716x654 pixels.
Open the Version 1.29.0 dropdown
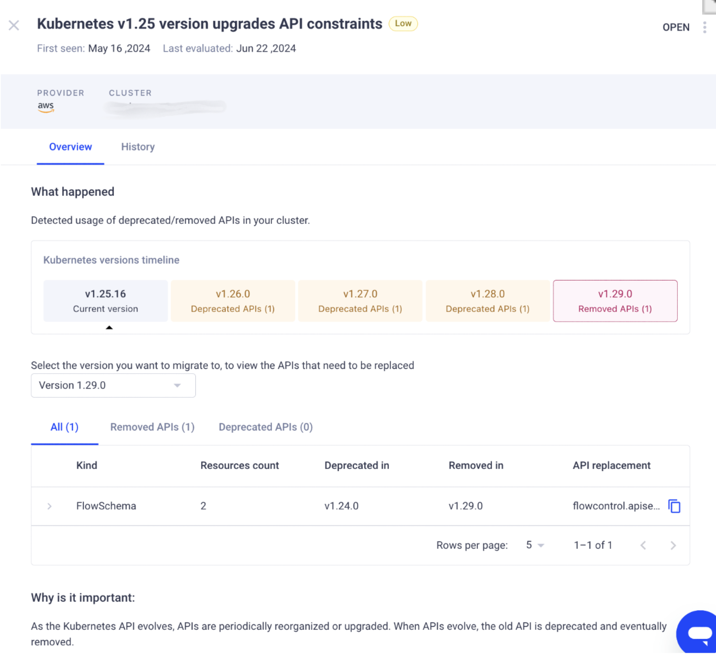113,385
